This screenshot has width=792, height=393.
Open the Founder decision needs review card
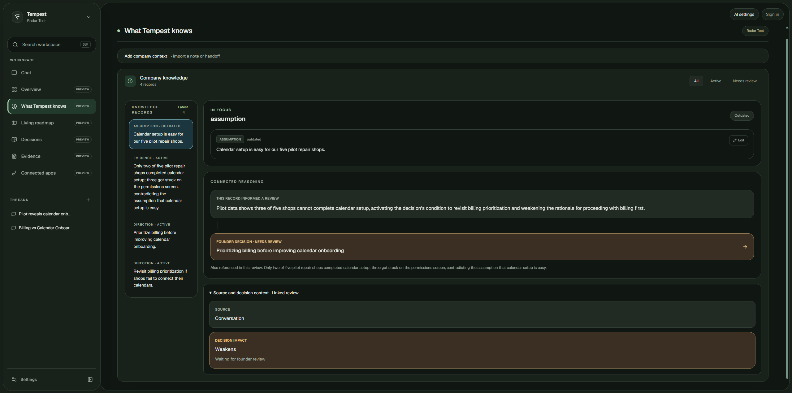click(482, 247)
